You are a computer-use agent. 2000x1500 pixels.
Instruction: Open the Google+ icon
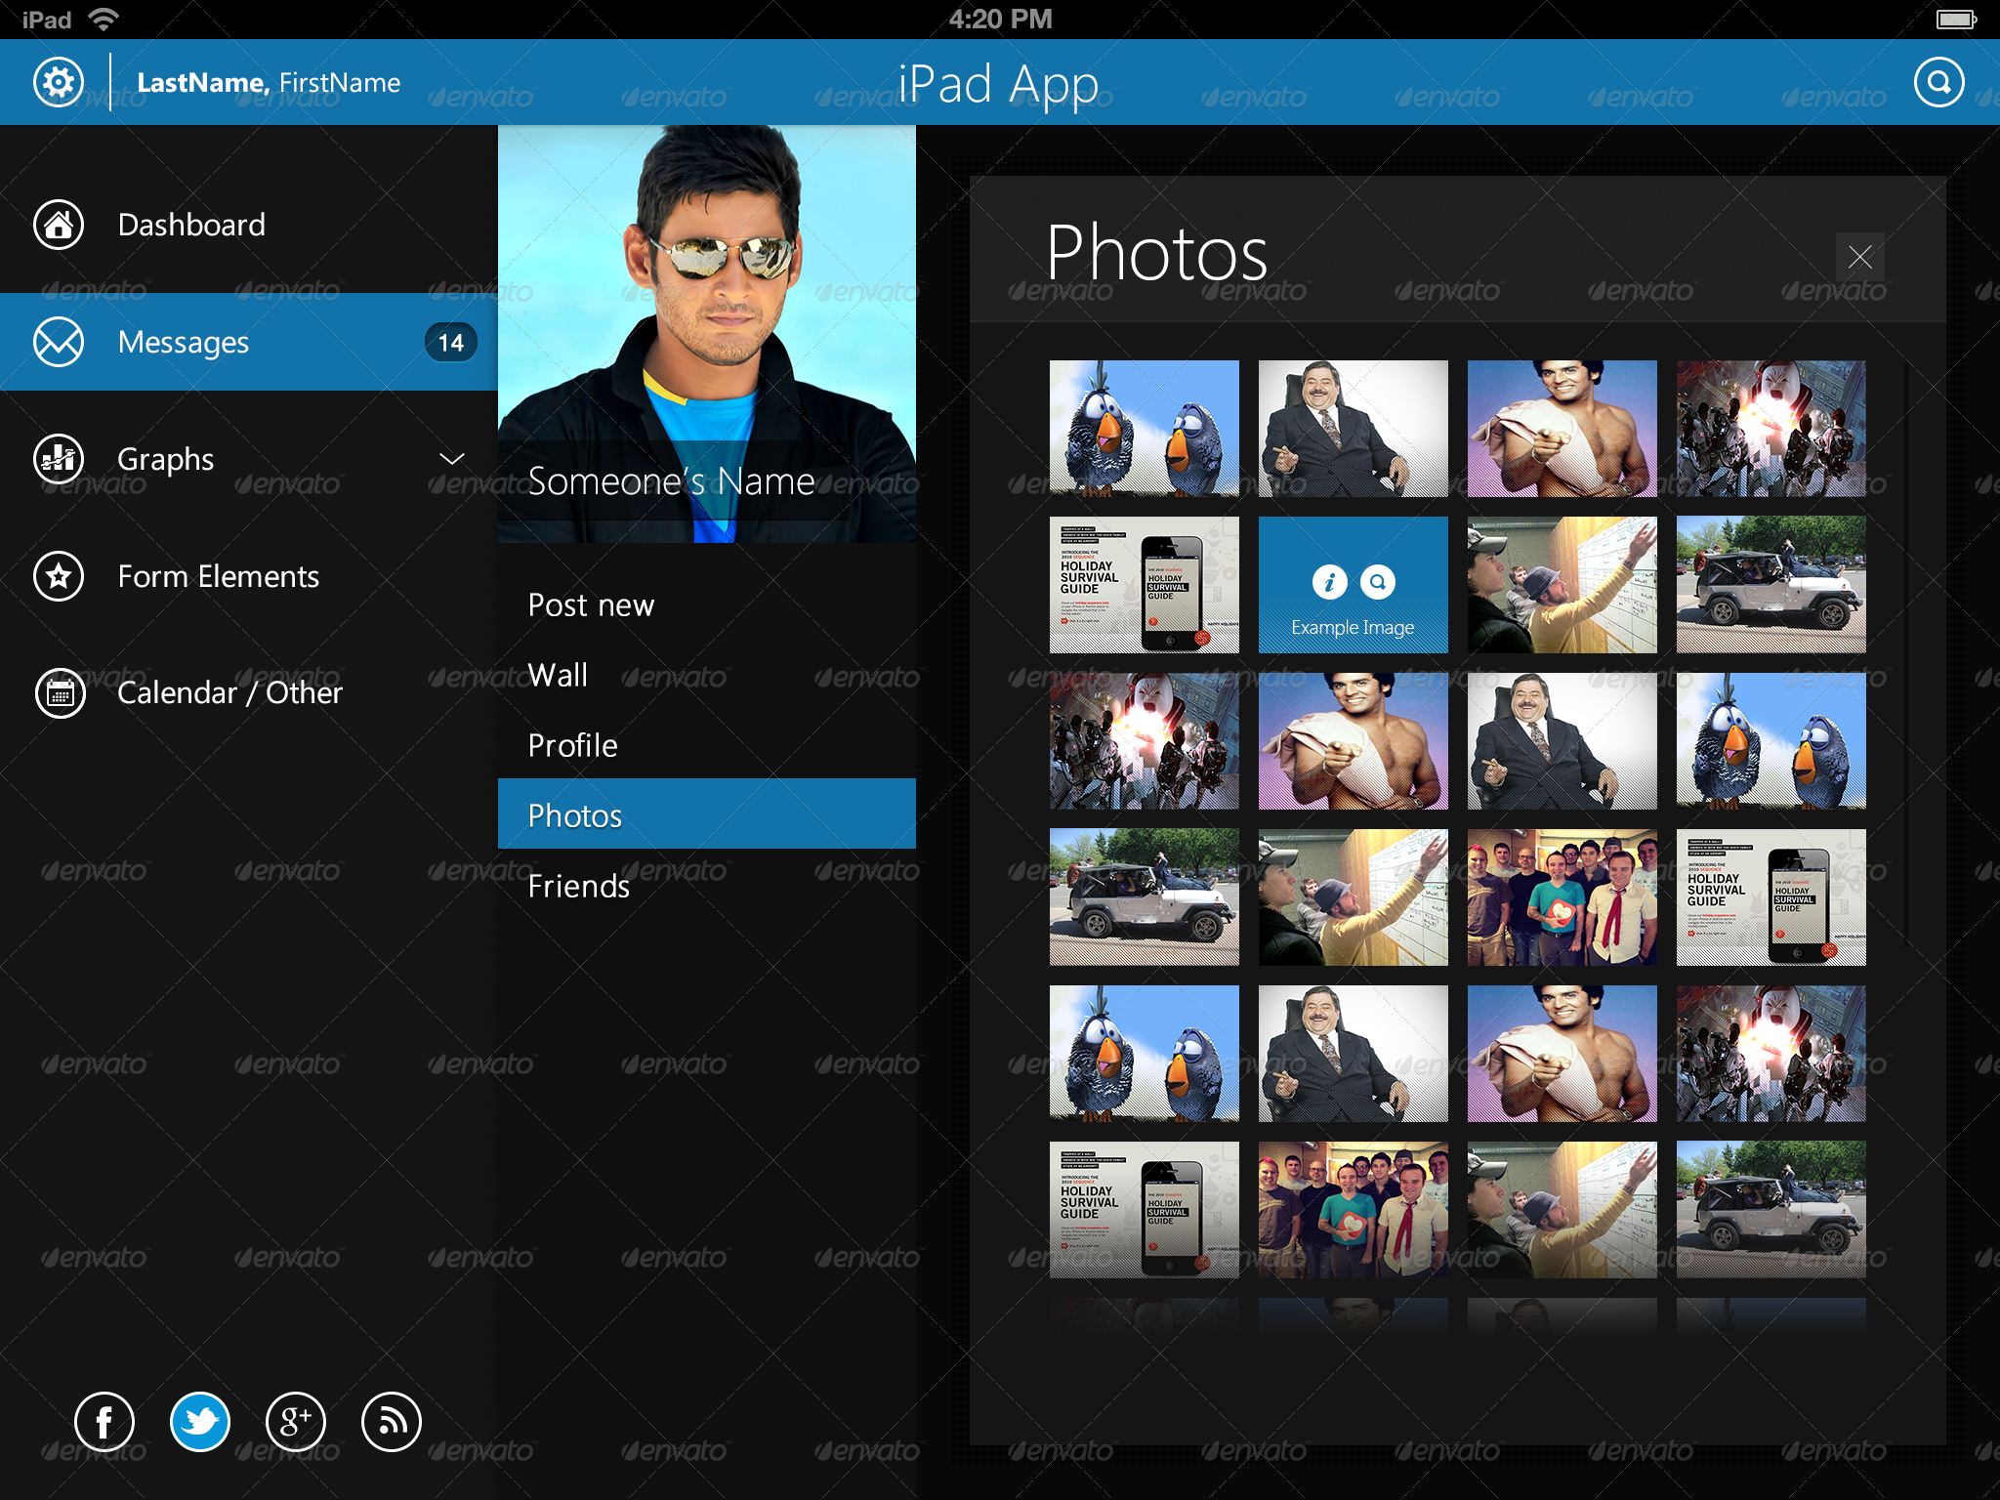click(x=297, y=1422)
